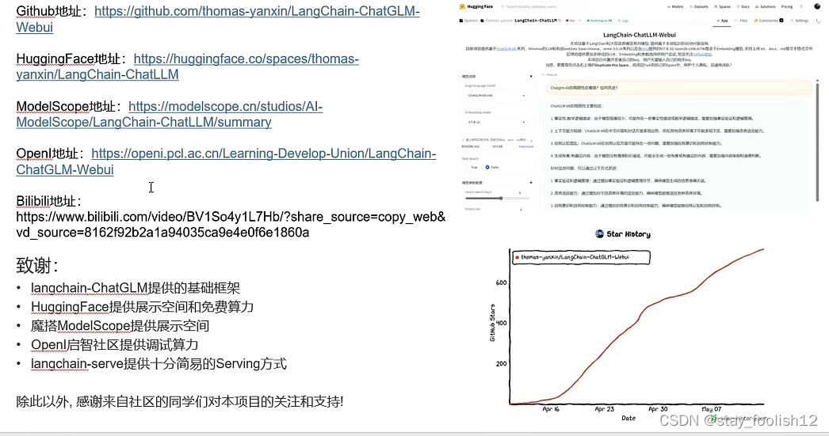
Task: Click the Hugging Face search models field
Action: tap(544, 7)
